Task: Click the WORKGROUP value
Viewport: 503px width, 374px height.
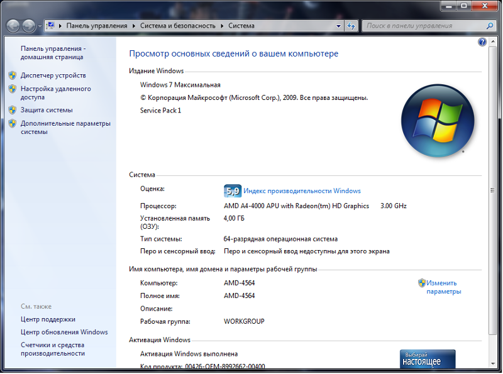Action: pyautogui.click(x=244, y=321)
